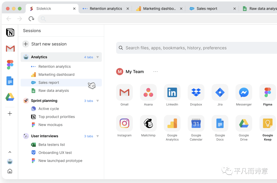Select the Analytics session header
277x183 pixels.
(x=61, y=57)
